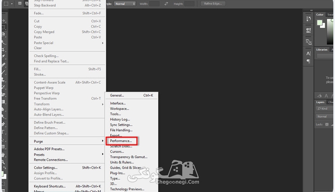Click the Refine Edge... button

point(213,4)
